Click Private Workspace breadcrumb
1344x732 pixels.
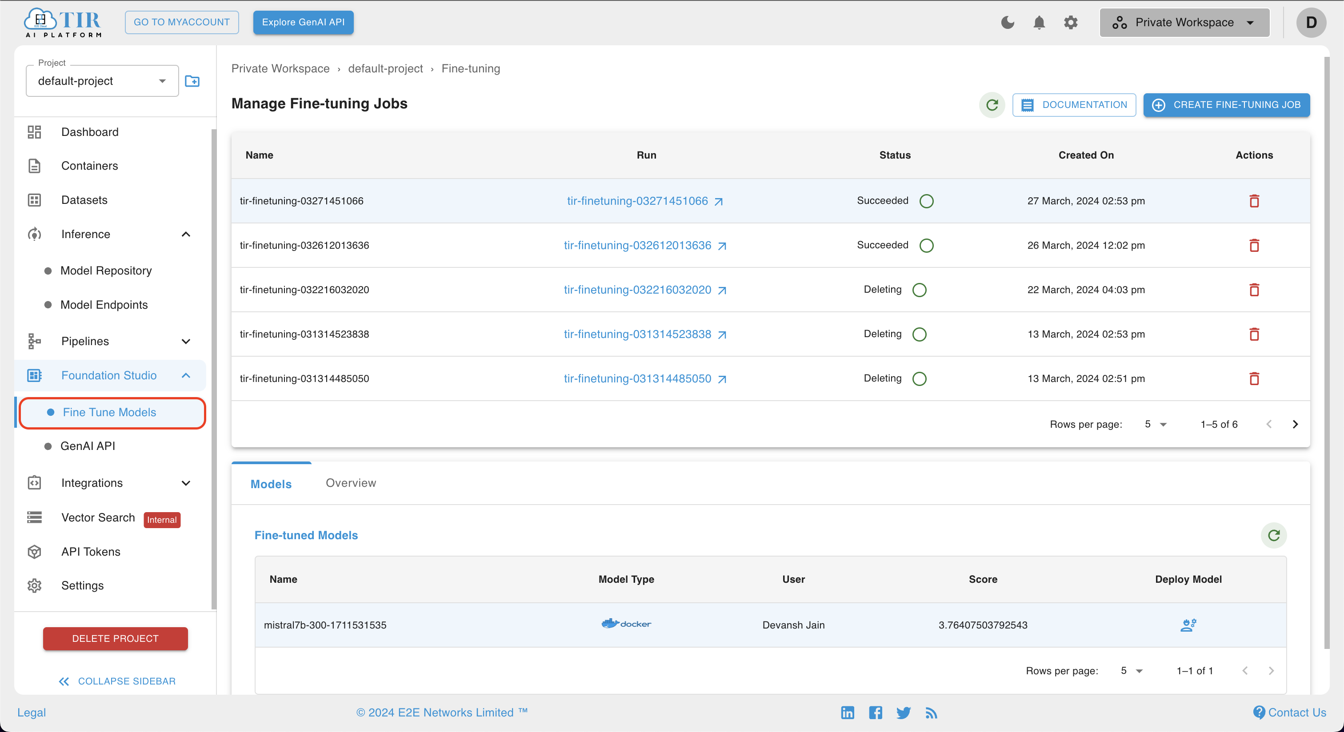pyautogui.click(x=280, y=68)
